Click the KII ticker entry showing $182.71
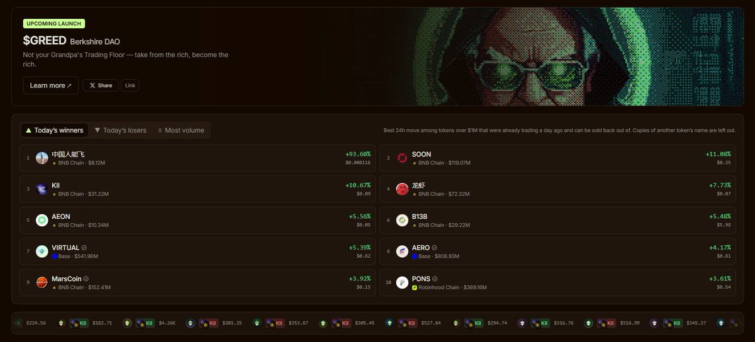The image size is (755, 342). tap(85, 323)
